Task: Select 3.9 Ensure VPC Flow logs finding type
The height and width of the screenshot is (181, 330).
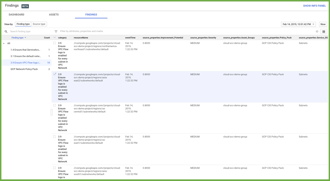Action: 25,63
